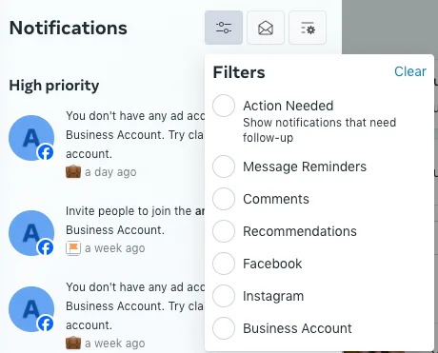Select the Message Reminders filter radio

(224, 167)
